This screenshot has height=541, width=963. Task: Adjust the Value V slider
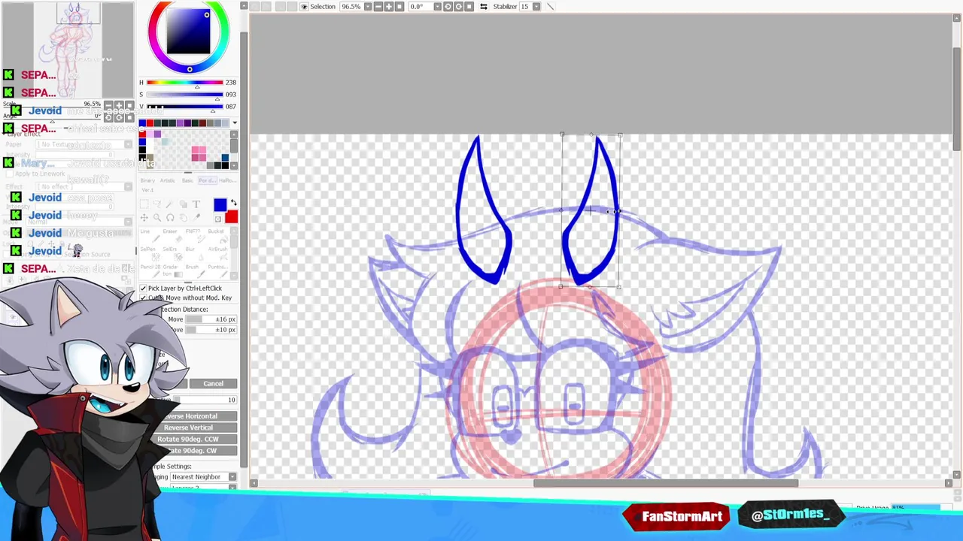point(184,107)
